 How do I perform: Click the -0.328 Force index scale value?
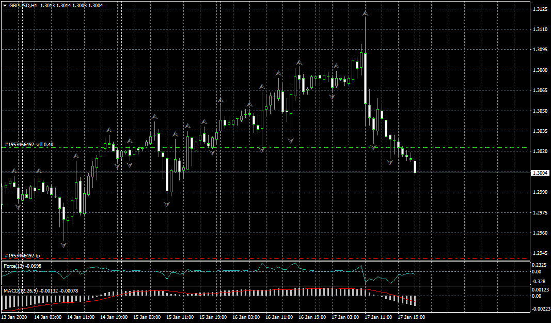(539, 282)
